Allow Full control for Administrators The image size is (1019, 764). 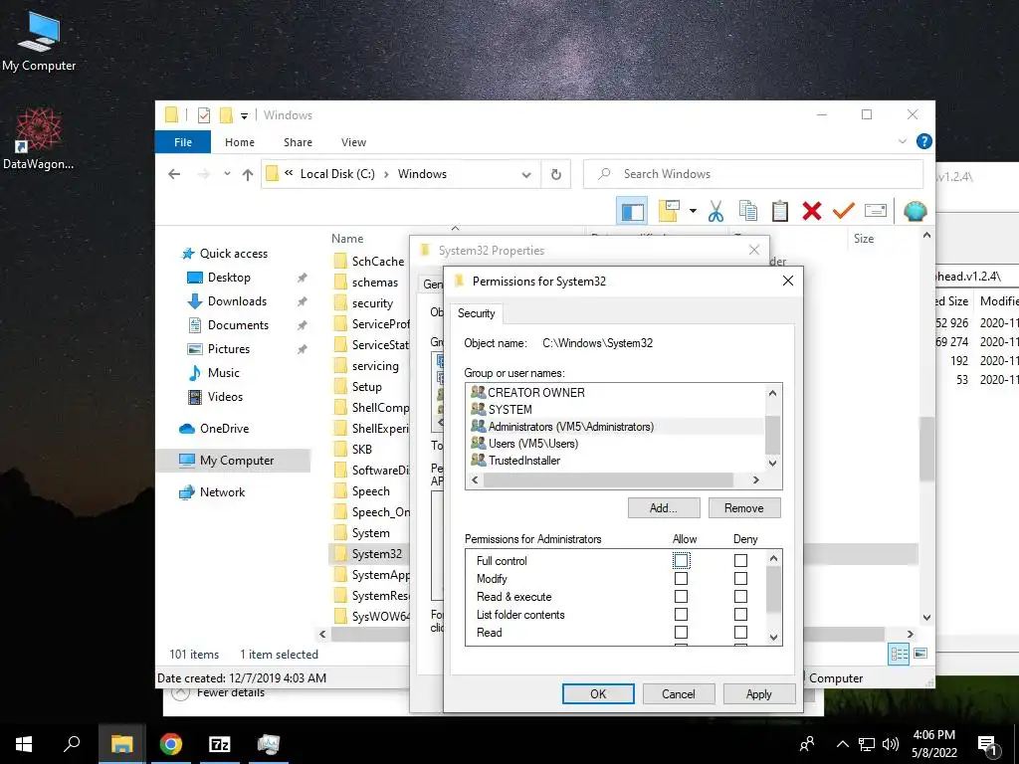pos(681,560)
